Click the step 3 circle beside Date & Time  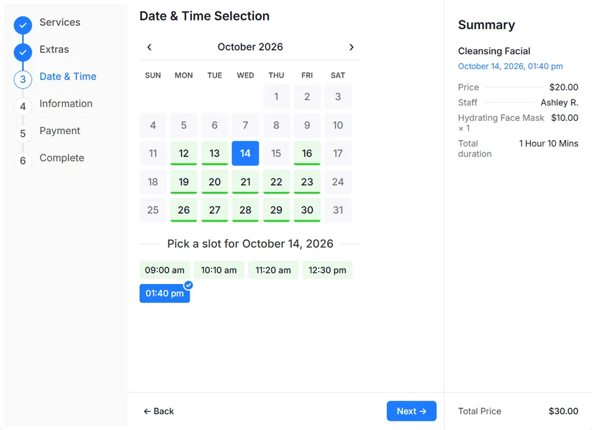click(23, 80)
